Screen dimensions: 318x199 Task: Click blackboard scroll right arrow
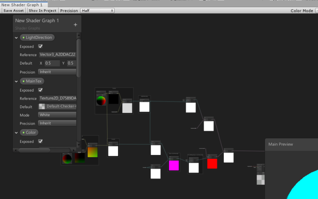click(74, 150)
